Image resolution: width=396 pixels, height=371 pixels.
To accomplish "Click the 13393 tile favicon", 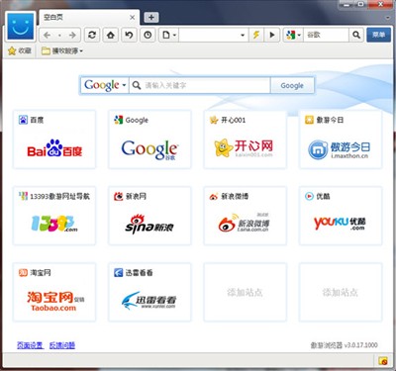I will tap(23, 196).
